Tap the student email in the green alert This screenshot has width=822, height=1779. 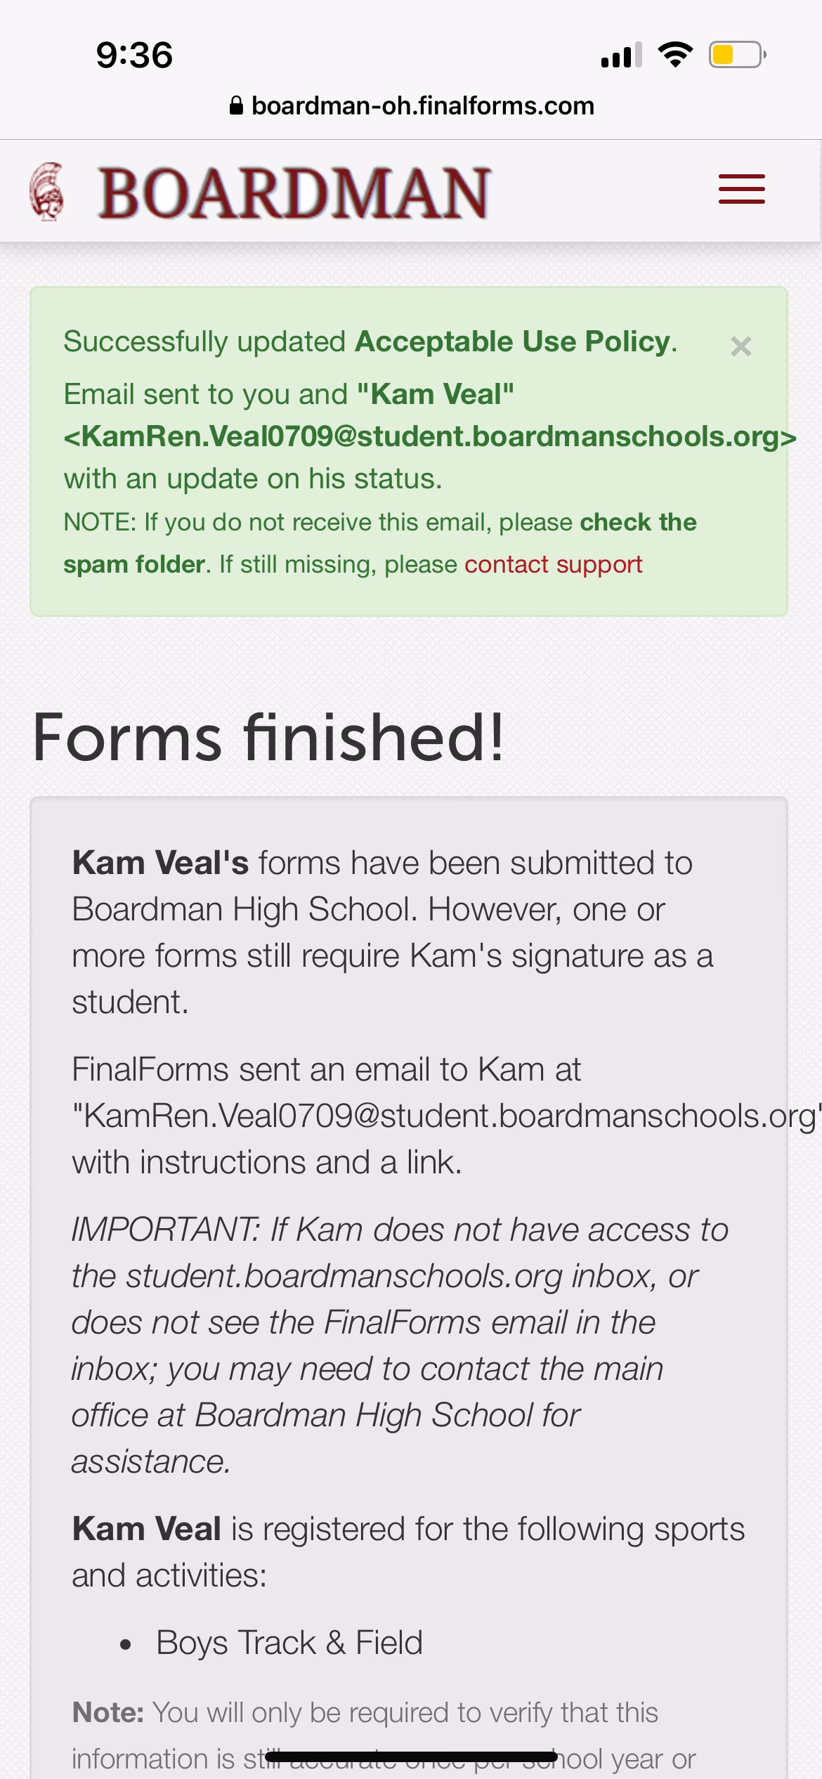430,436
